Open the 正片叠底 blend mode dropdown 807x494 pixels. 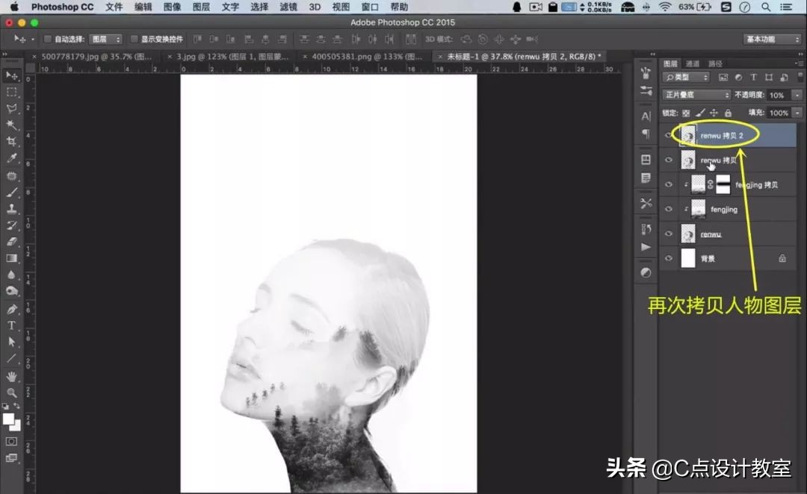[696, 95]
